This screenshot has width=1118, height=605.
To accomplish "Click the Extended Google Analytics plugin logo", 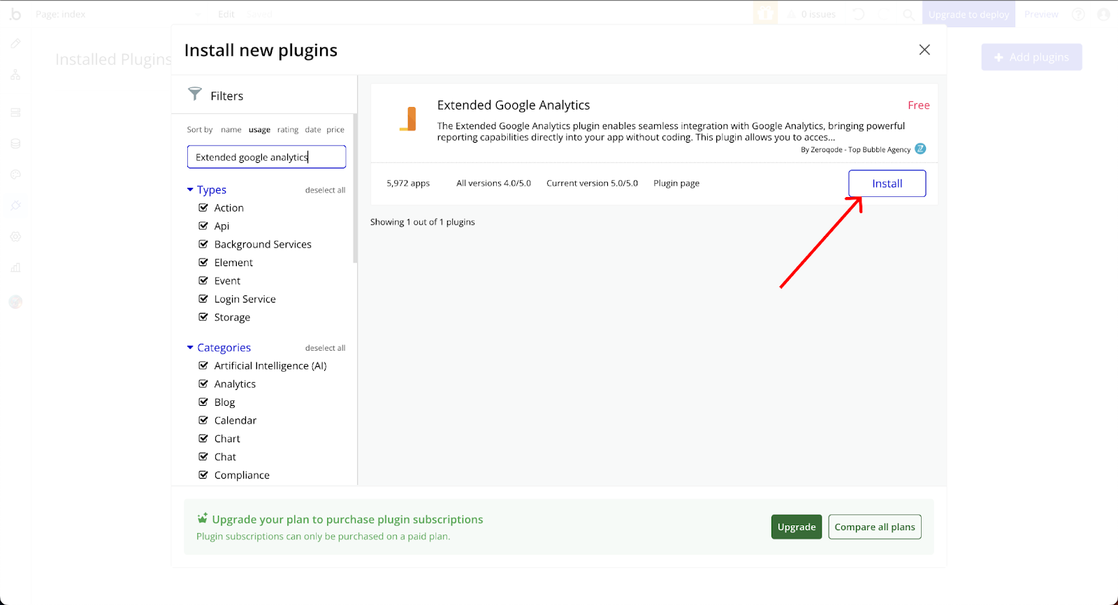I will point(408,119).
